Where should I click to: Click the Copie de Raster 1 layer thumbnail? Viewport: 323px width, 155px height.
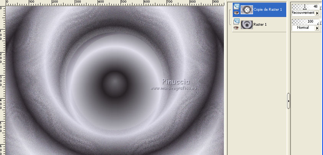[246, 10]
